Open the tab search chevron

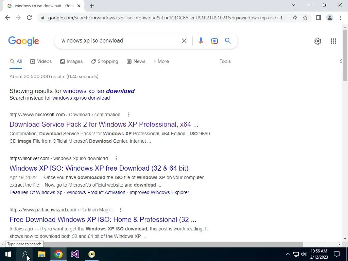pyautogui.click(x=293, y=5)
